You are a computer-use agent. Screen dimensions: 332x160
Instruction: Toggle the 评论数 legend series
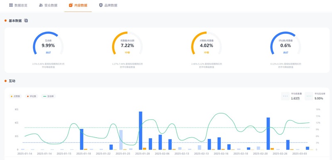pyautogui.click(x=32, y=96)
